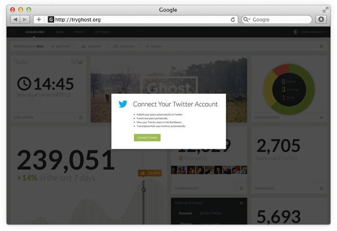This screenshot has height=231, width=337.
Task: Click the green Connect Now button
Action: [147, 138]
